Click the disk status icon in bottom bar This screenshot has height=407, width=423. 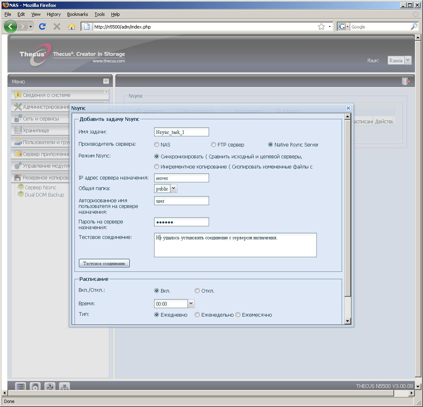pos(35,387)
